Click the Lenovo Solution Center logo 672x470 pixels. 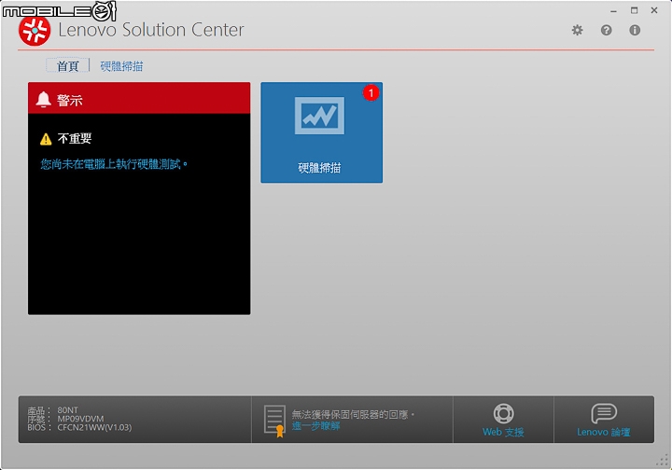pyautogui.click(x=35, y=30)
